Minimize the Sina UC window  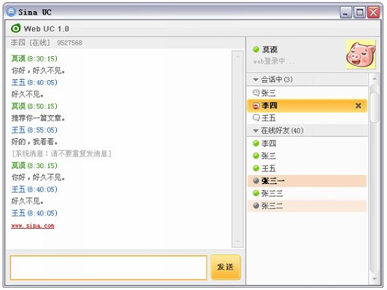click(346, 12)
